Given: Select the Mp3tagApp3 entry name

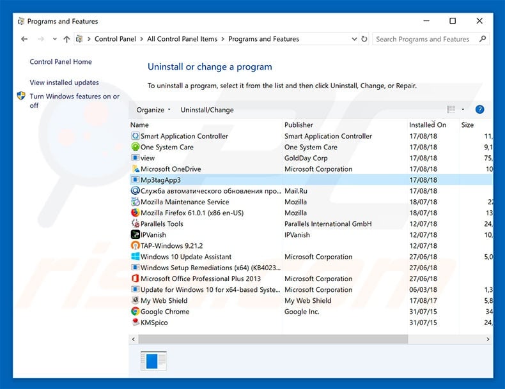Looking at the screenshot, I should [160, 180].
